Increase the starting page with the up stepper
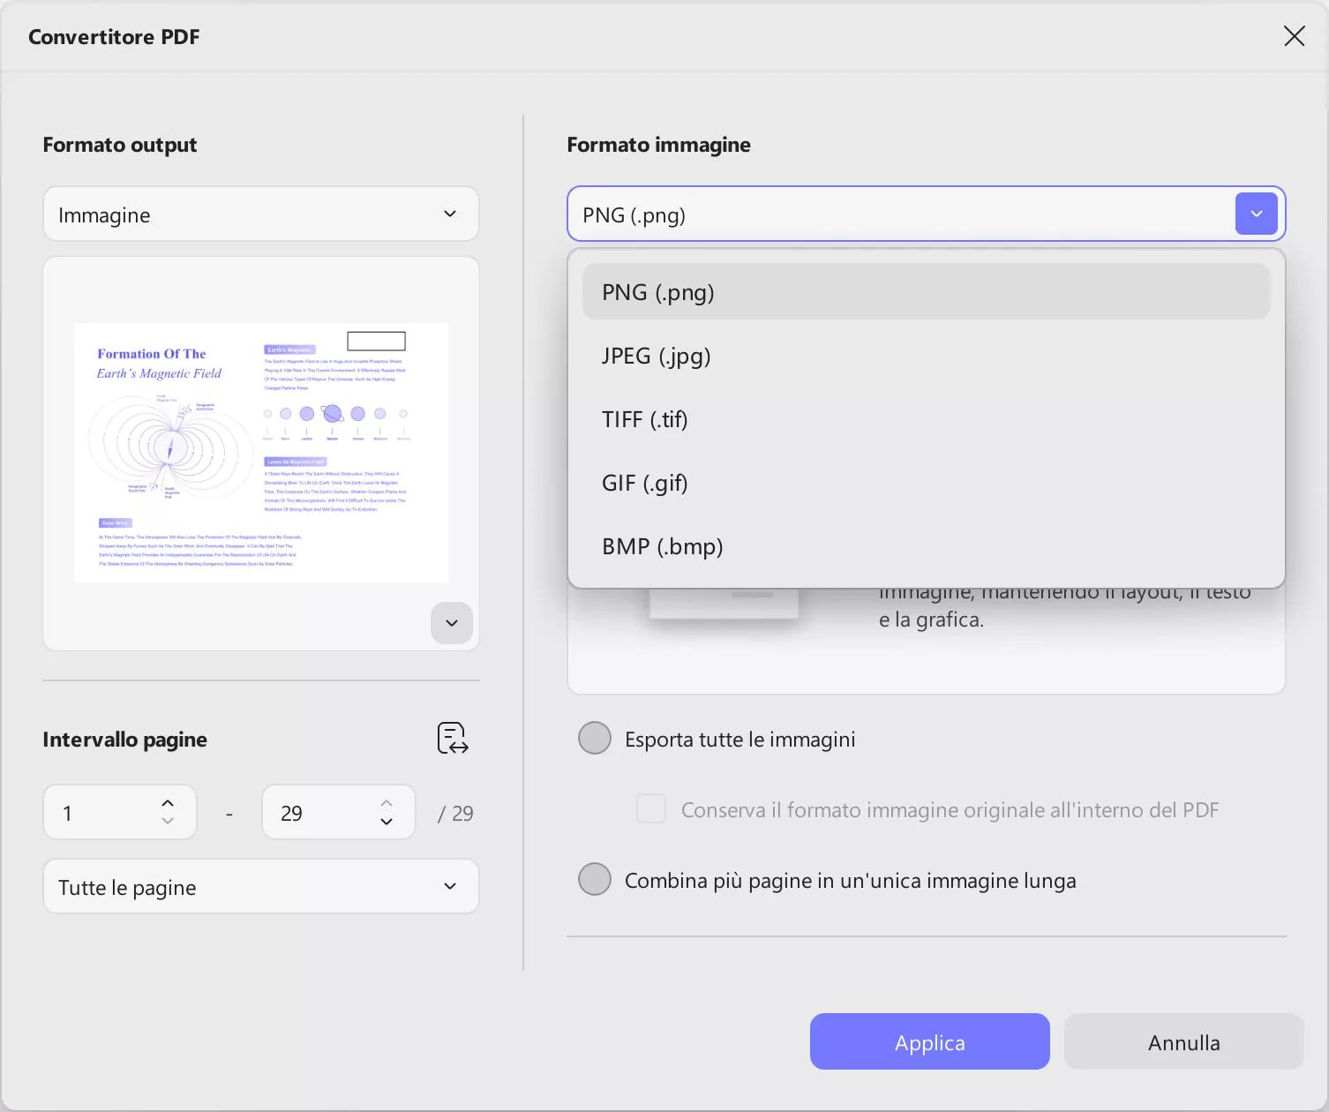Screen dimensions: 1329x1112 point(166,802)
